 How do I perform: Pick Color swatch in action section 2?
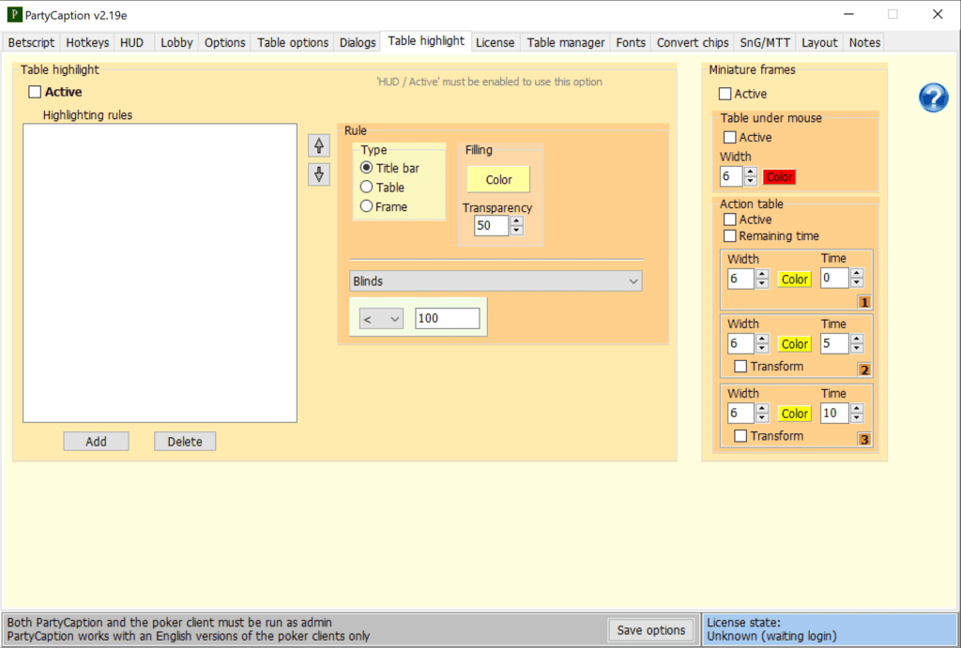click(794, 344)
